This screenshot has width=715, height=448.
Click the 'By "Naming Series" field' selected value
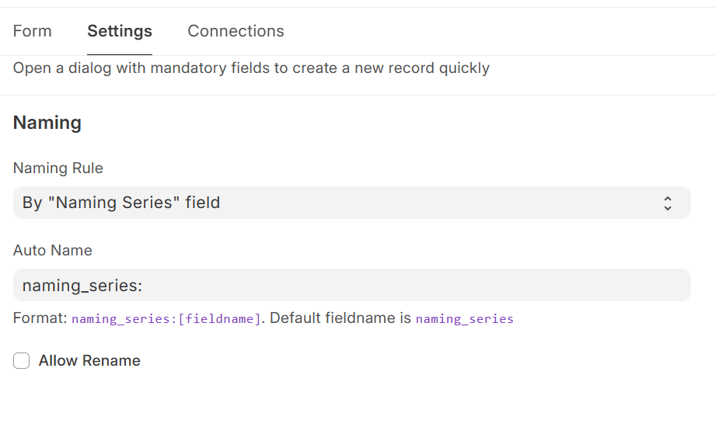121,203
